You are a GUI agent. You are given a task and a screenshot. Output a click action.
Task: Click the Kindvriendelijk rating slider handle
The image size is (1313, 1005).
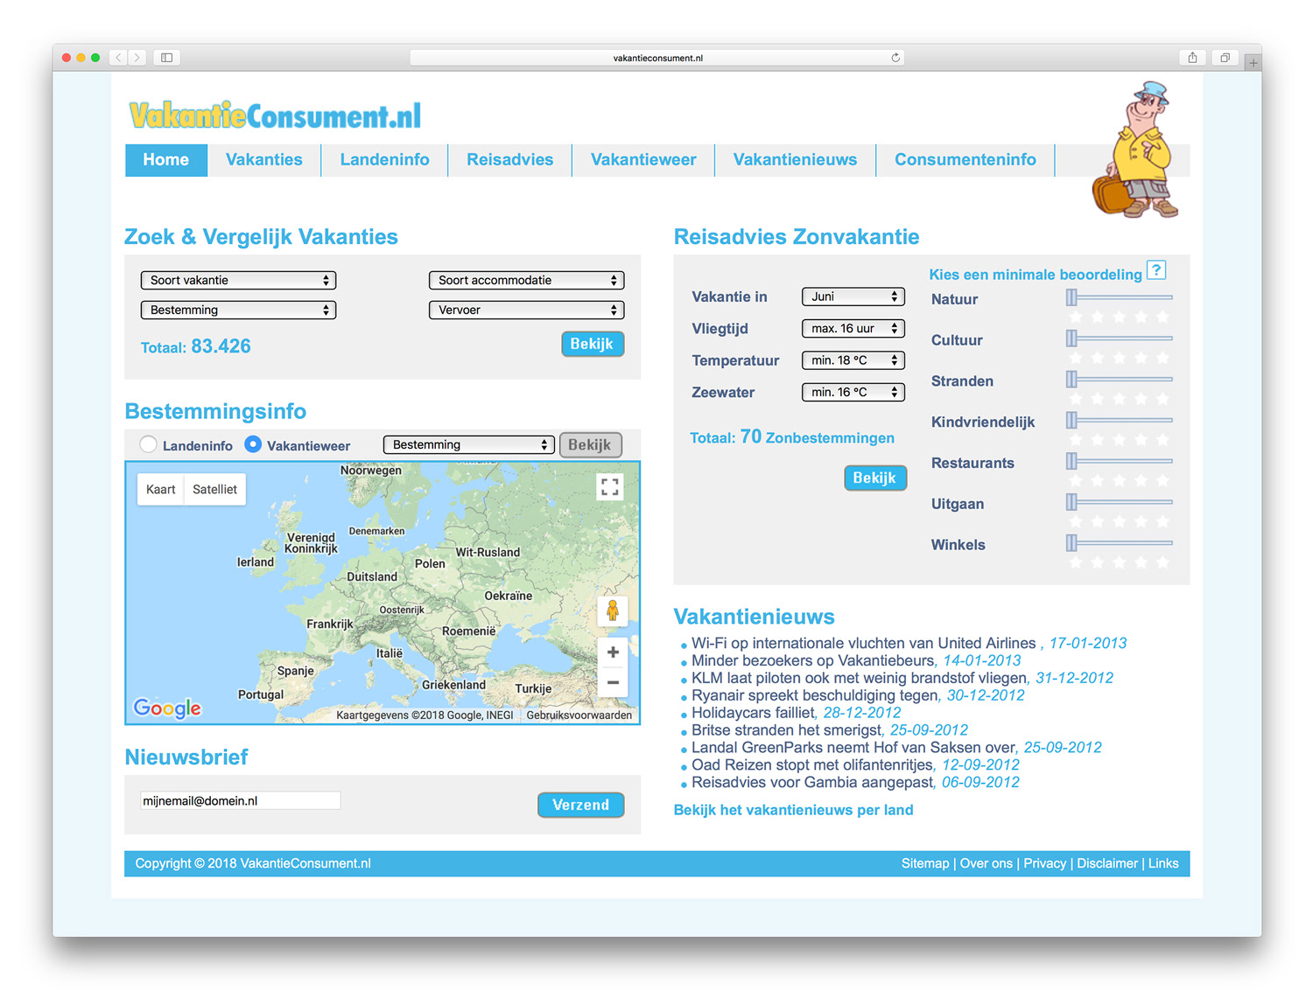point(1071,420)
